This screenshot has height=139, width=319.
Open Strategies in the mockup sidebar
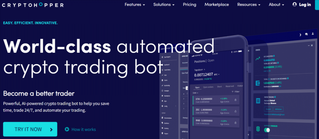coord(166,90)
